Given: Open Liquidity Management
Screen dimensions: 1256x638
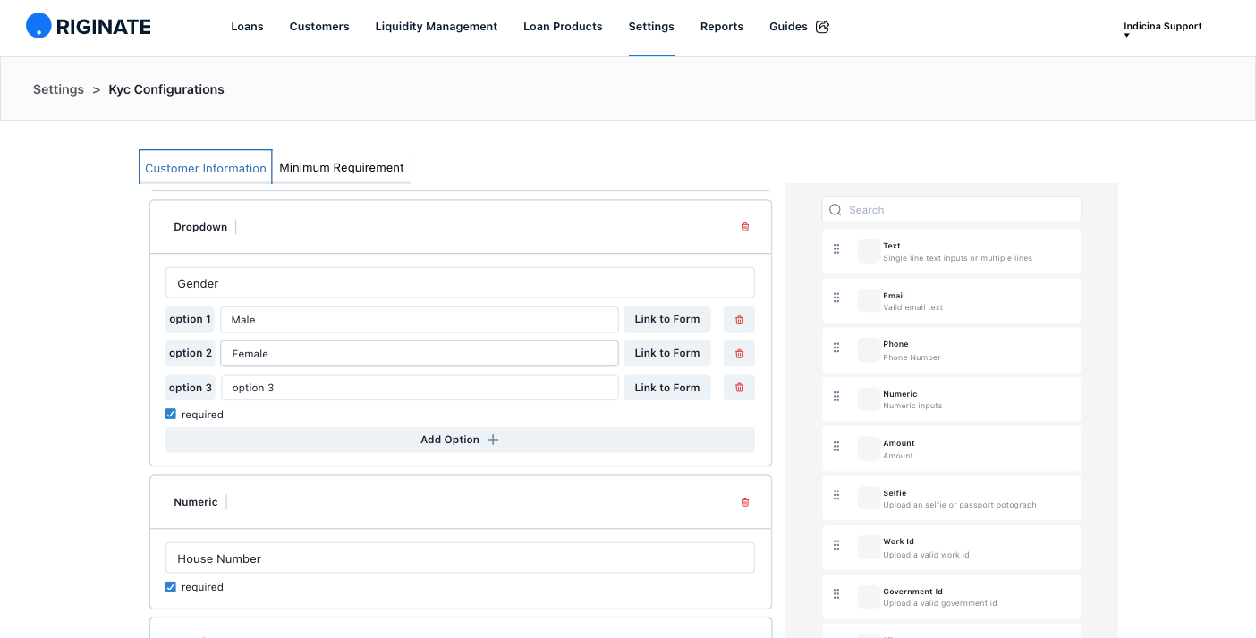Looking at the screenshot, I should (437, 27).
